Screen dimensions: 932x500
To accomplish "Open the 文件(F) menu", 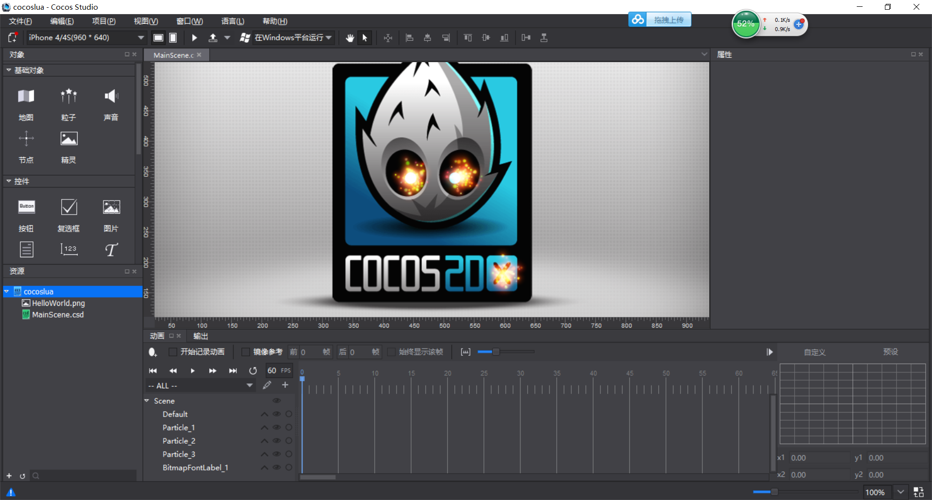I will [20, 21].
